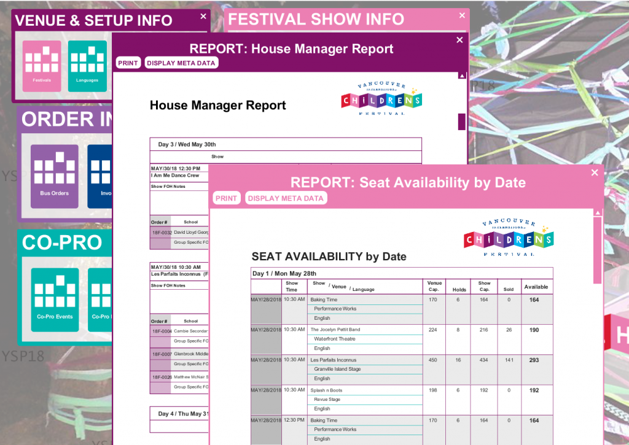
Task: Click the 'House Manager Report' document heading
Action: (218, 105)
